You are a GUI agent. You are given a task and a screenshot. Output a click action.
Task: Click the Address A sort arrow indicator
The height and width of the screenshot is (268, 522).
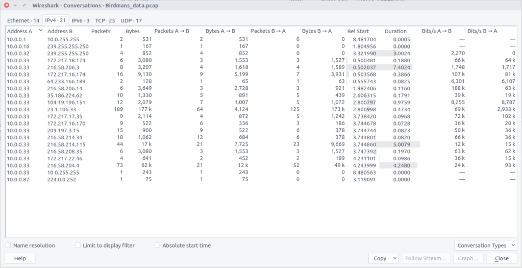[40, 31]
